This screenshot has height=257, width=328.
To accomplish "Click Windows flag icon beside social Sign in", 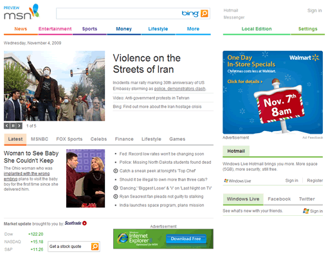I will 306,211.
